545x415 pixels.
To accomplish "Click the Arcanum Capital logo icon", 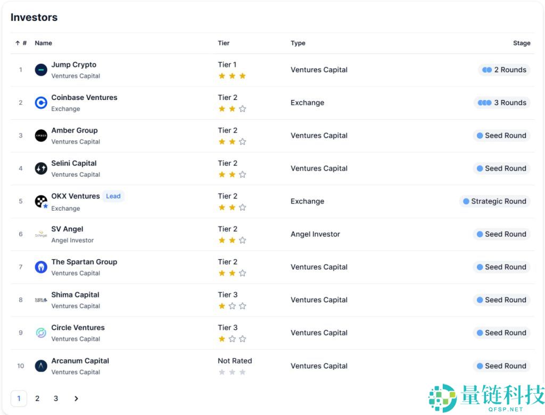I will point(41,366).
